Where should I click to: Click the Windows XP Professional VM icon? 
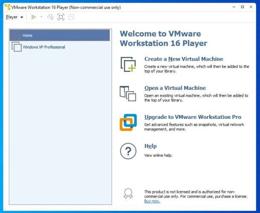click(x=16, y=47)
